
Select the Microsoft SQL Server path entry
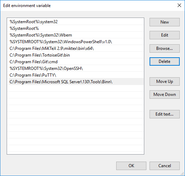(x=75, y=82)
